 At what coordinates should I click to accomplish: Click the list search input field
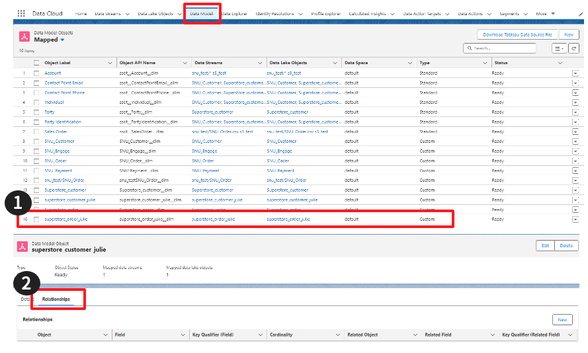click(x=499, y=48)
